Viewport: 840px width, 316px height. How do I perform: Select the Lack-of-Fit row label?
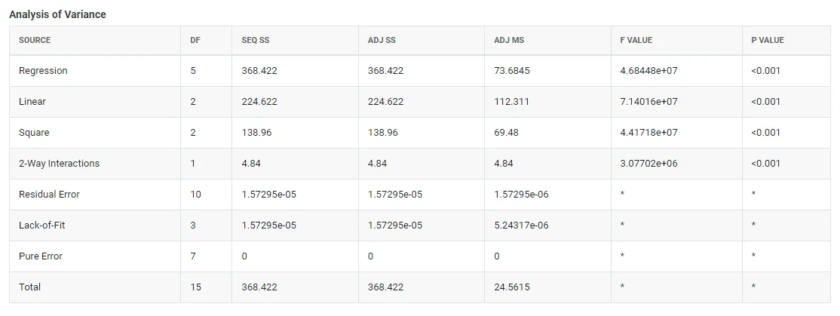point(41,225)
